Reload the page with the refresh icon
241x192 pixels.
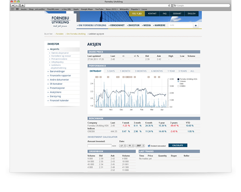(169, 5)
